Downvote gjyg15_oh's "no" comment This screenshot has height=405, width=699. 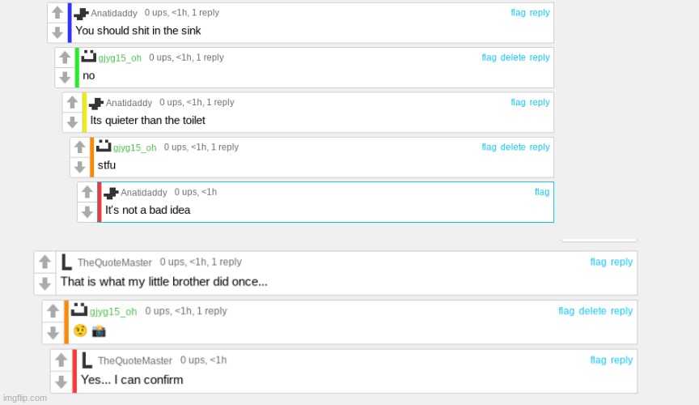tap(65, 77)
